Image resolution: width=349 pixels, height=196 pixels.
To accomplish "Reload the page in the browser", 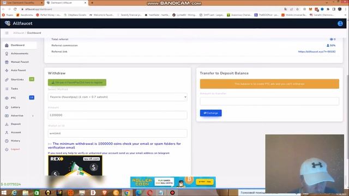I will [x=15, y=9].
